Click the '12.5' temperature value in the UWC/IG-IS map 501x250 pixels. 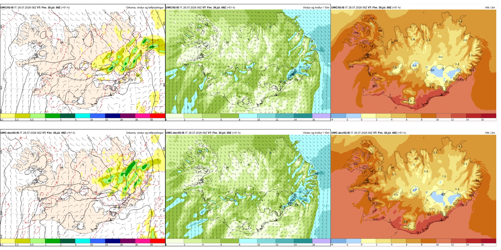[x=375, y=86]
